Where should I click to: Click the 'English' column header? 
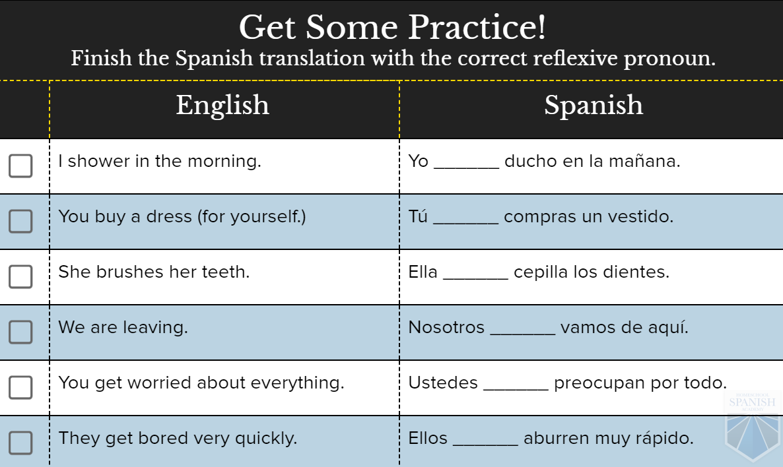point(222,106)
